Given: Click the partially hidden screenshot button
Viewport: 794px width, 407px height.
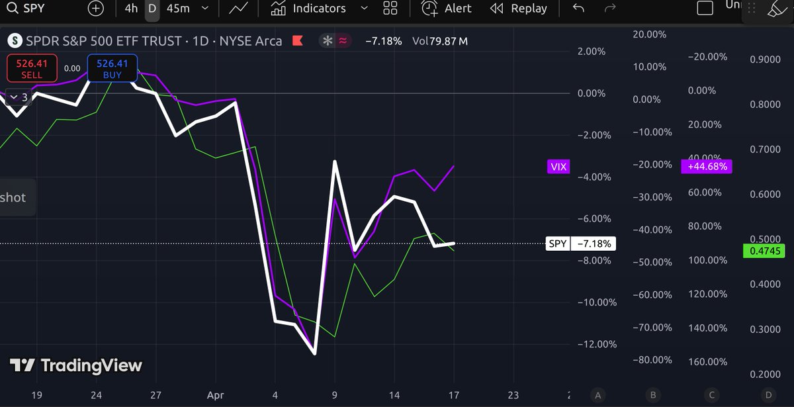Looking at the screenshot, I should 18,197.
